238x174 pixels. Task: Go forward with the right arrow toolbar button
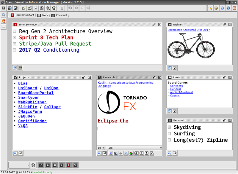(x=82, y=8)
